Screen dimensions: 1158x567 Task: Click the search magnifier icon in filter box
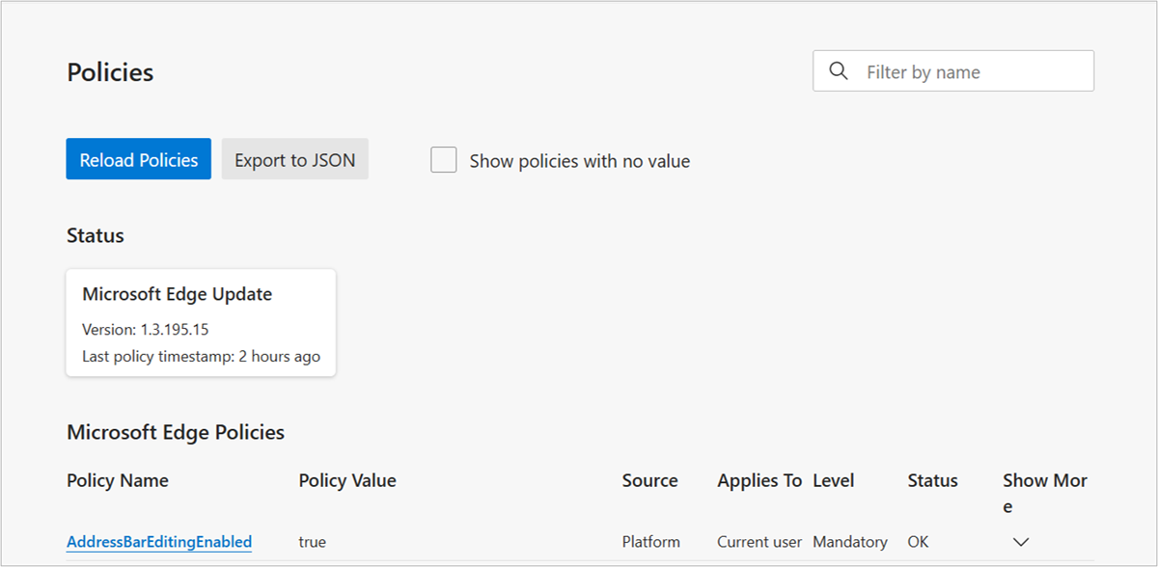(x=838, y=70)
